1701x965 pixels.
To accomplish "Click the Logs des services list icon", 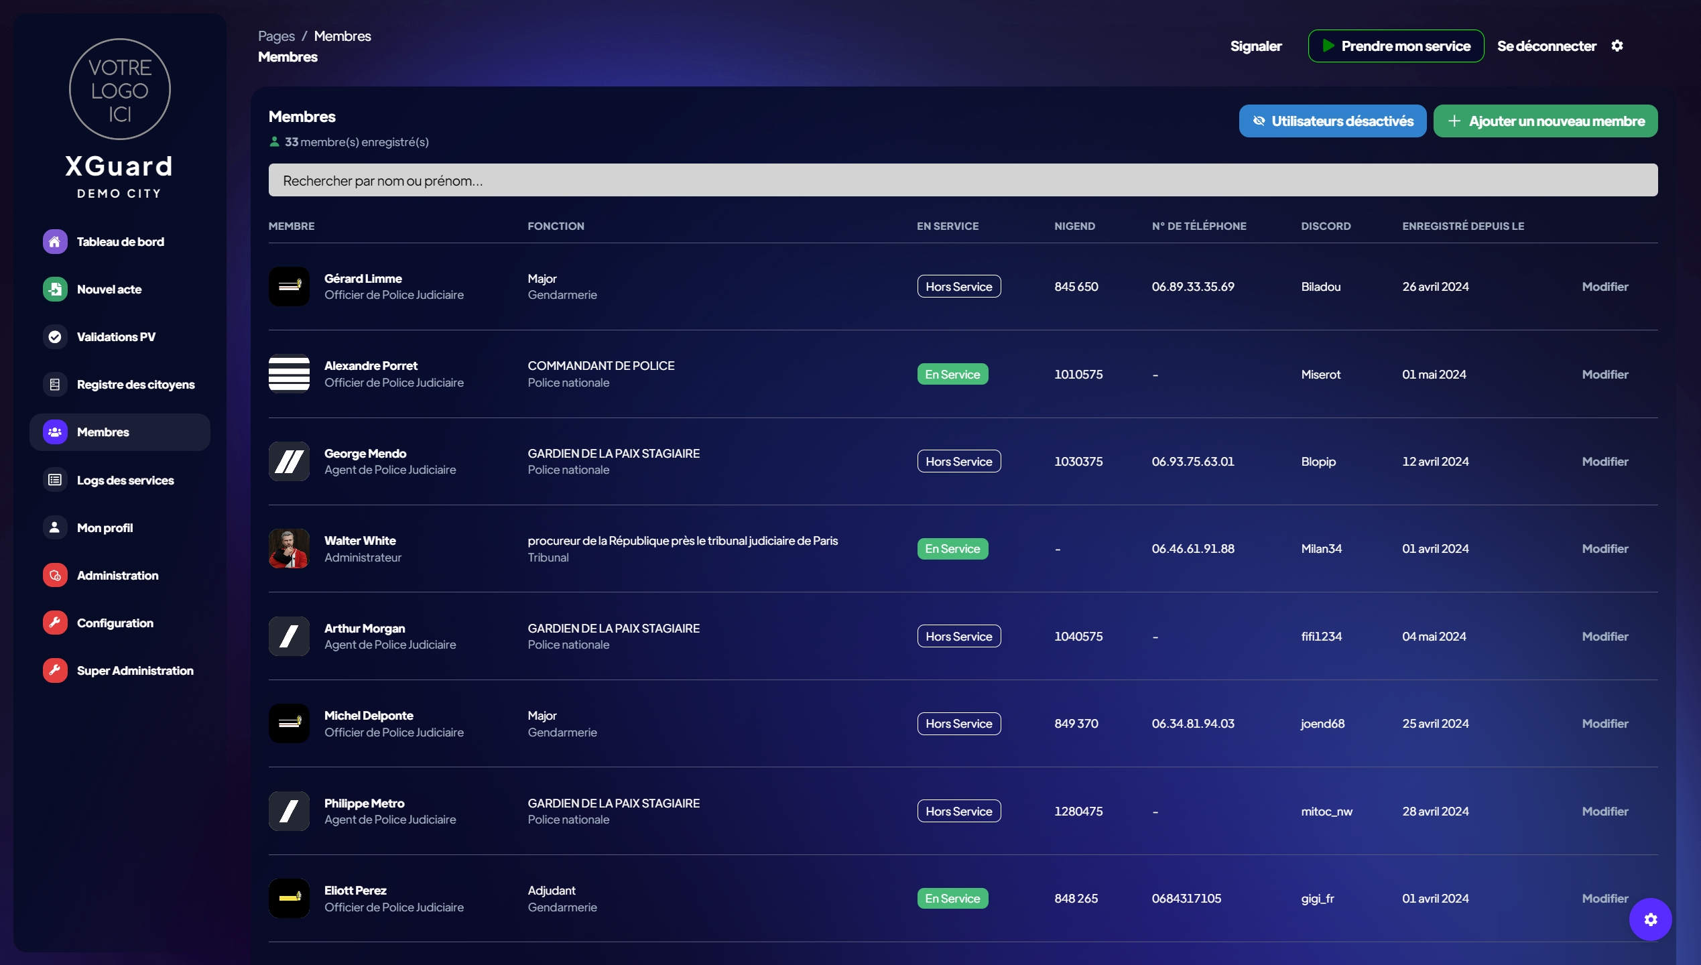I will pyautogui.click(x=55, y=480).
